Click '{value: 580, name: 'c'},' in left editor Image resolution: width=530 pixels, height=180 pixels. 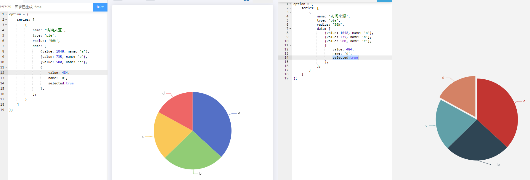pos(64,62)
